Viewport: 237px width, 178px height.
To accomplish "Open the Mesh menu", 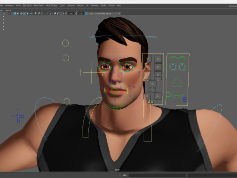I will [18, 5].
